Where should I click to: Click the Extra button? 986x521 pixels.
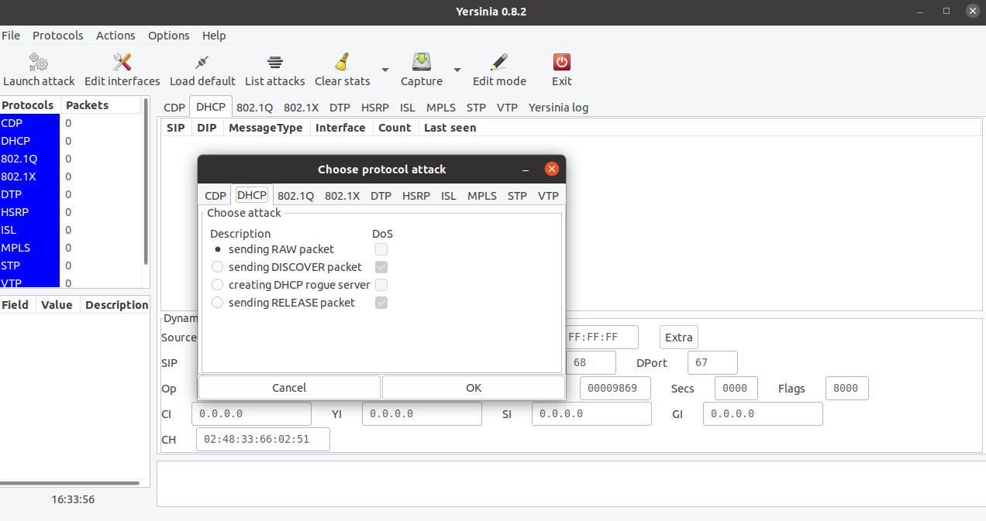(x=679, y=338)
